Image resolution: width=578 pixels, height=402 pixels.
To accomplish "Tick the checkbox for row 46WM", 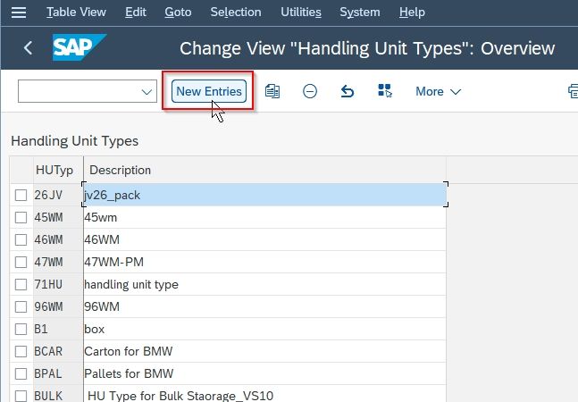I will coord(21,240).
